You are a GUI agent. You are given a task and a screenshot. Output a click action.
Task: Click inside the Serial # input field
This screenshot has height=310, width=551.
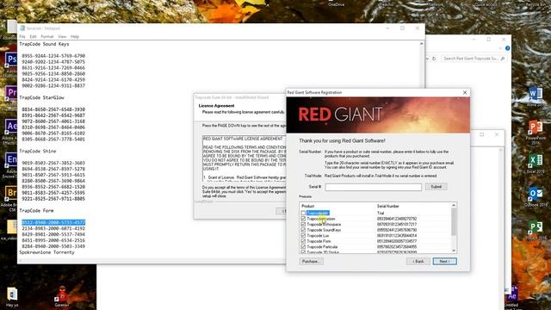pos(373,187)
